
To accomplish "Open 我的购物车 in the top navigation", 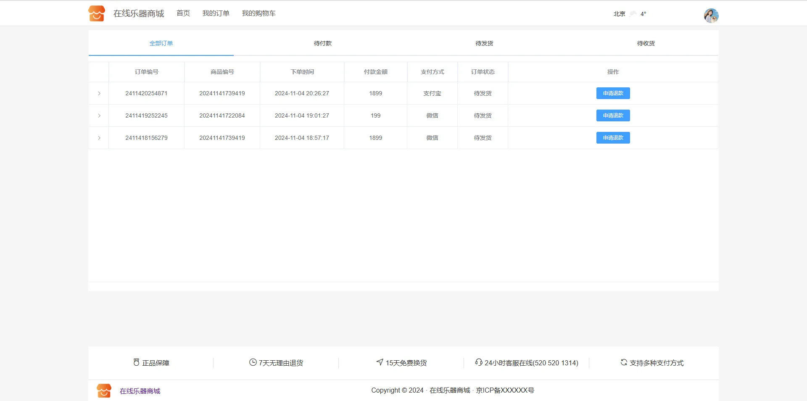I will coord(258,13).
